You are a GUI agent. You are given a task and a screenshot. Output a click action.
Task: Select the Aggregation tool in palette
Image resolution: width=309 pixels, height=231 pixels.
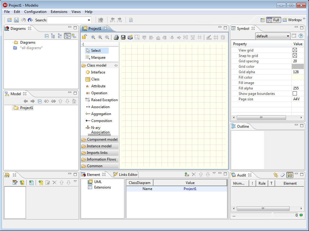click(x=101, y=114)
